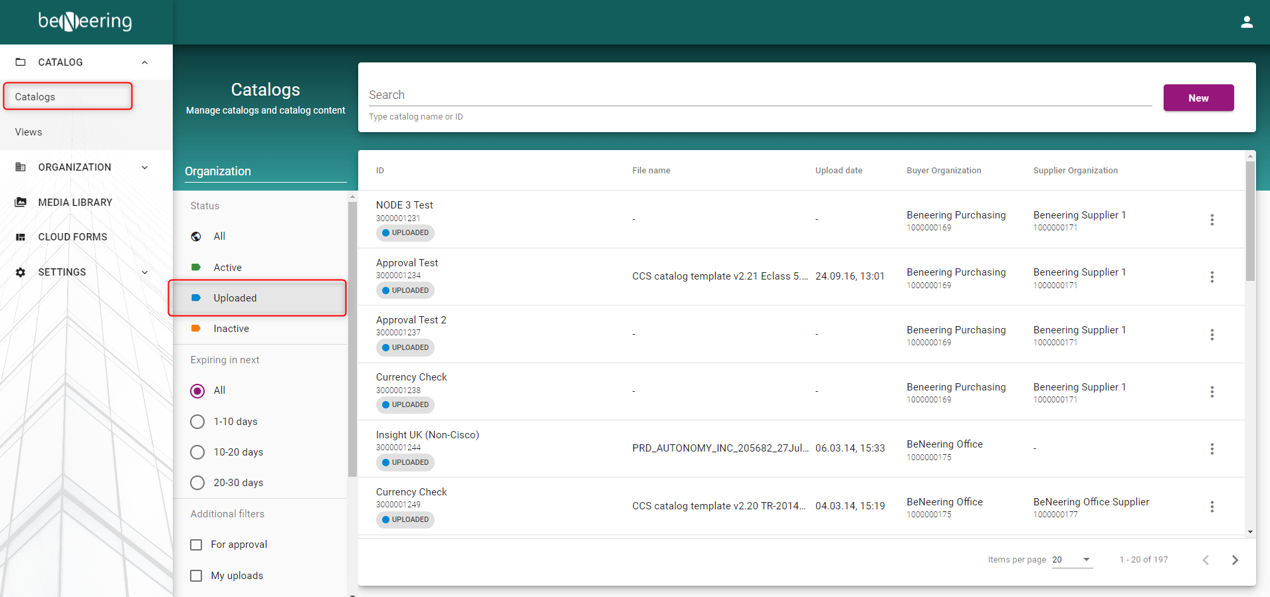Filter catalogs by Inactive status
The height and width of the screenshot is (597, 1270).
point(231,329)
